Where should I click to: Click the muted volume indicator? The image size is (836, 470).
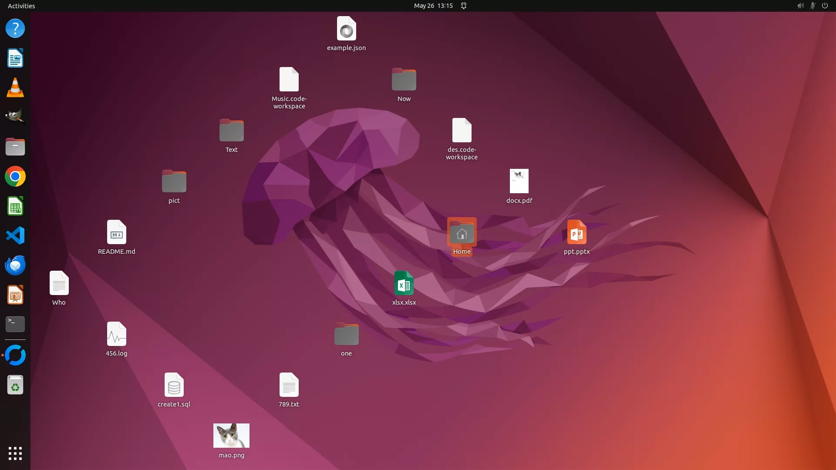(x=800, y=6)
